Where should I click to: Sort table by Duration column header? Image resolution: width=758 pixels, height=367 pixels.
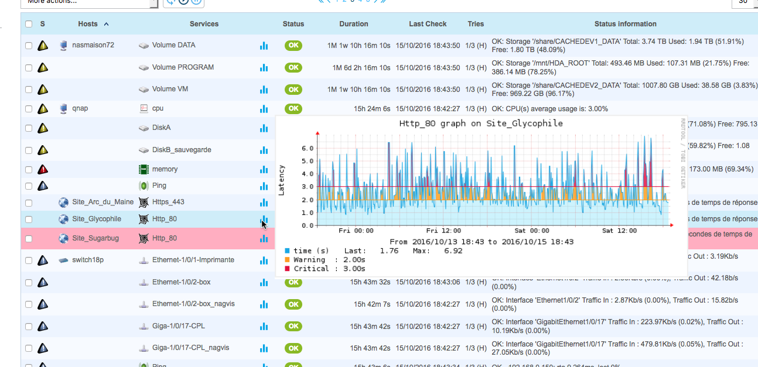click(353, 24)
